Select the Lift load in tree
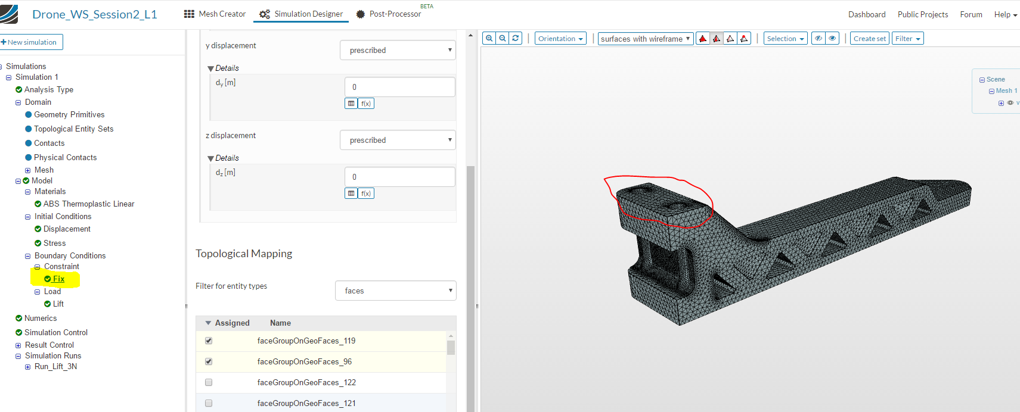This screenshot has height=412, width=1020. click(58, 304)
